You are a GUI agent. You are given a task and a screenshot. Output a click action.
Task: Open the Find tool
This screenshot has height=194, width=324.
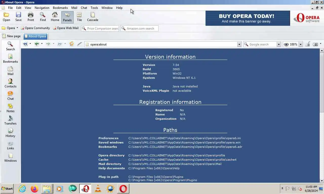click(x=43, y=17)
